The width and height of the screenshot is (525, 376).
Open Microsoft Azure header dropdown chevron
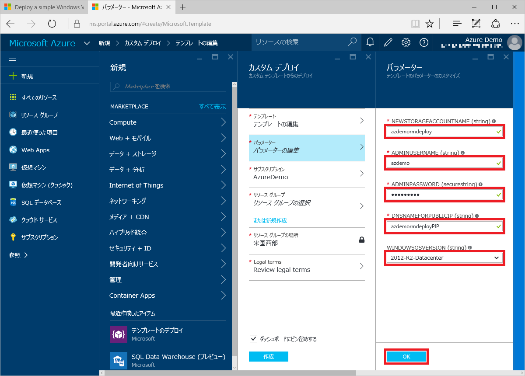pyautogui.click(x=87, y=43)
